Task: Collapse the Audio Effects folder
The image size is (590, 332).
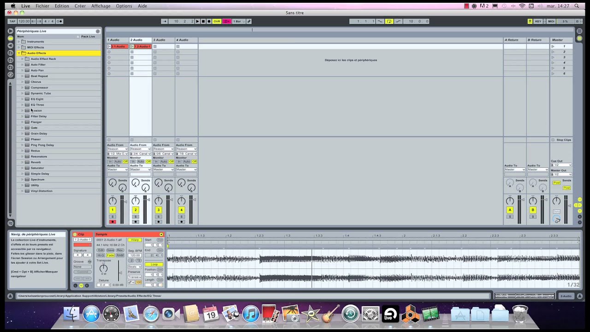Action: coord(19,53)
